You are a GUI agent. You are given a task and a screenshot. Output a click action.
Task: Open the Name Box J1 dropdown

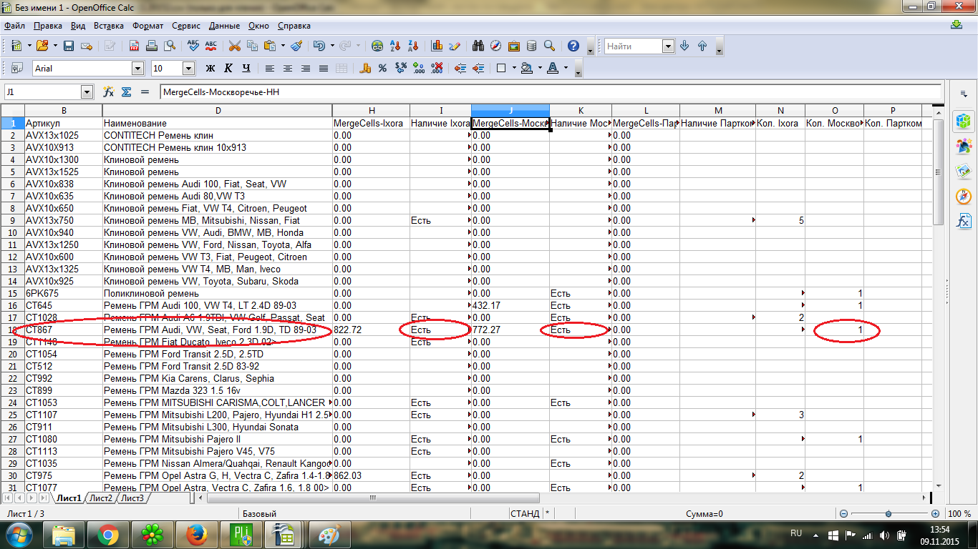pyautogui.click(x=87, y=91)
